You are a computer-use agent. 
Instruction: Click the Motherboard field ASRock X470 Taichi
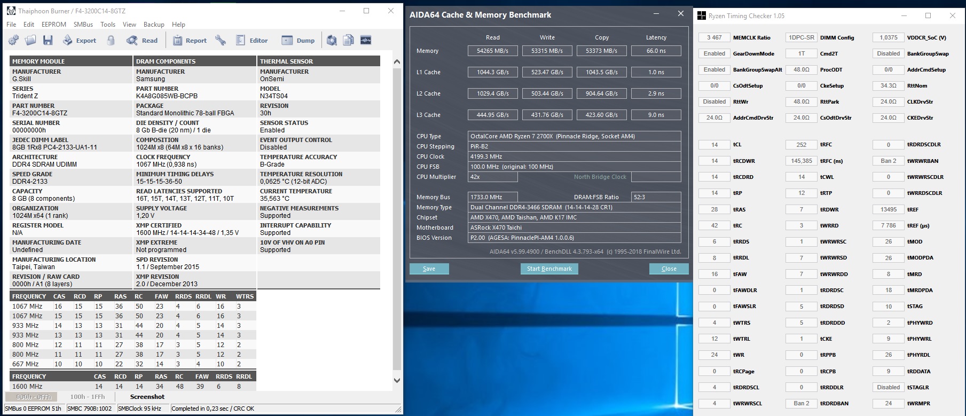(x=575, y=227)
